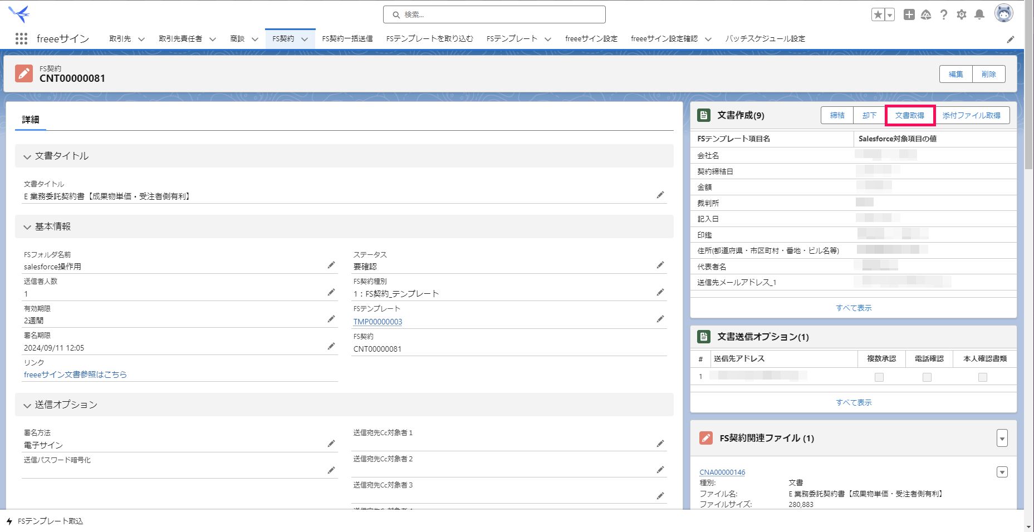Image resolution: width=1034 pixels, height=532 pixels.
Task: Open the setup gear icon
Action: 962,14
